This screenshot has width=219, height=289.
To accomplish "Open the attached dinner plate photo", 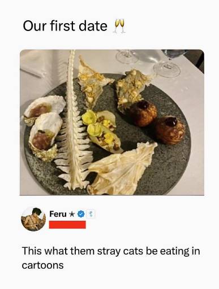I will coord(112,122).
